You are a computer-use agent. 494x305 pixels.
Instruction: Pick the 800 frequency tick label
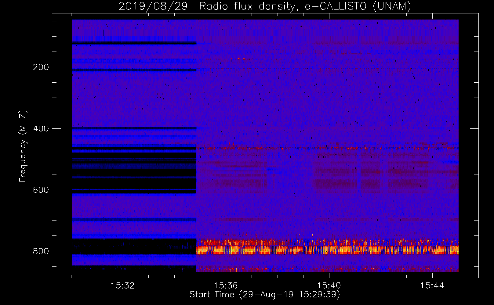click(41, 251)
